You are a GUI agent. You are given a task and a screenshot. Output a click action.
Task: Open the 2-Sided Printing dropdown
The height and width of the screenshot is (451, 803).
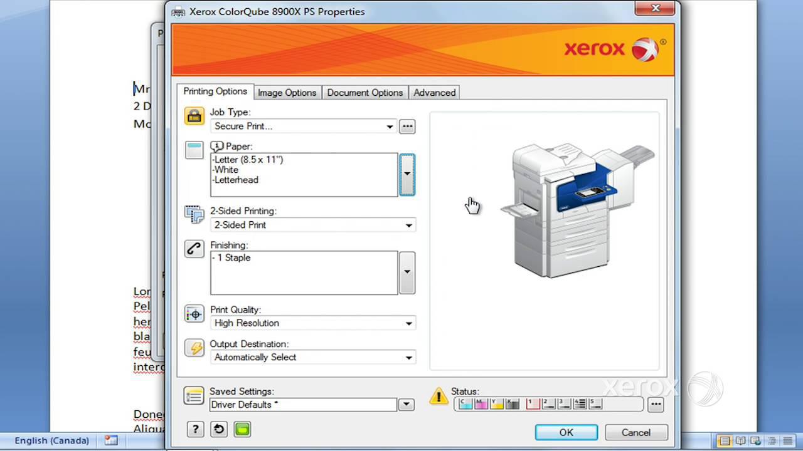[x=312, y=225]
